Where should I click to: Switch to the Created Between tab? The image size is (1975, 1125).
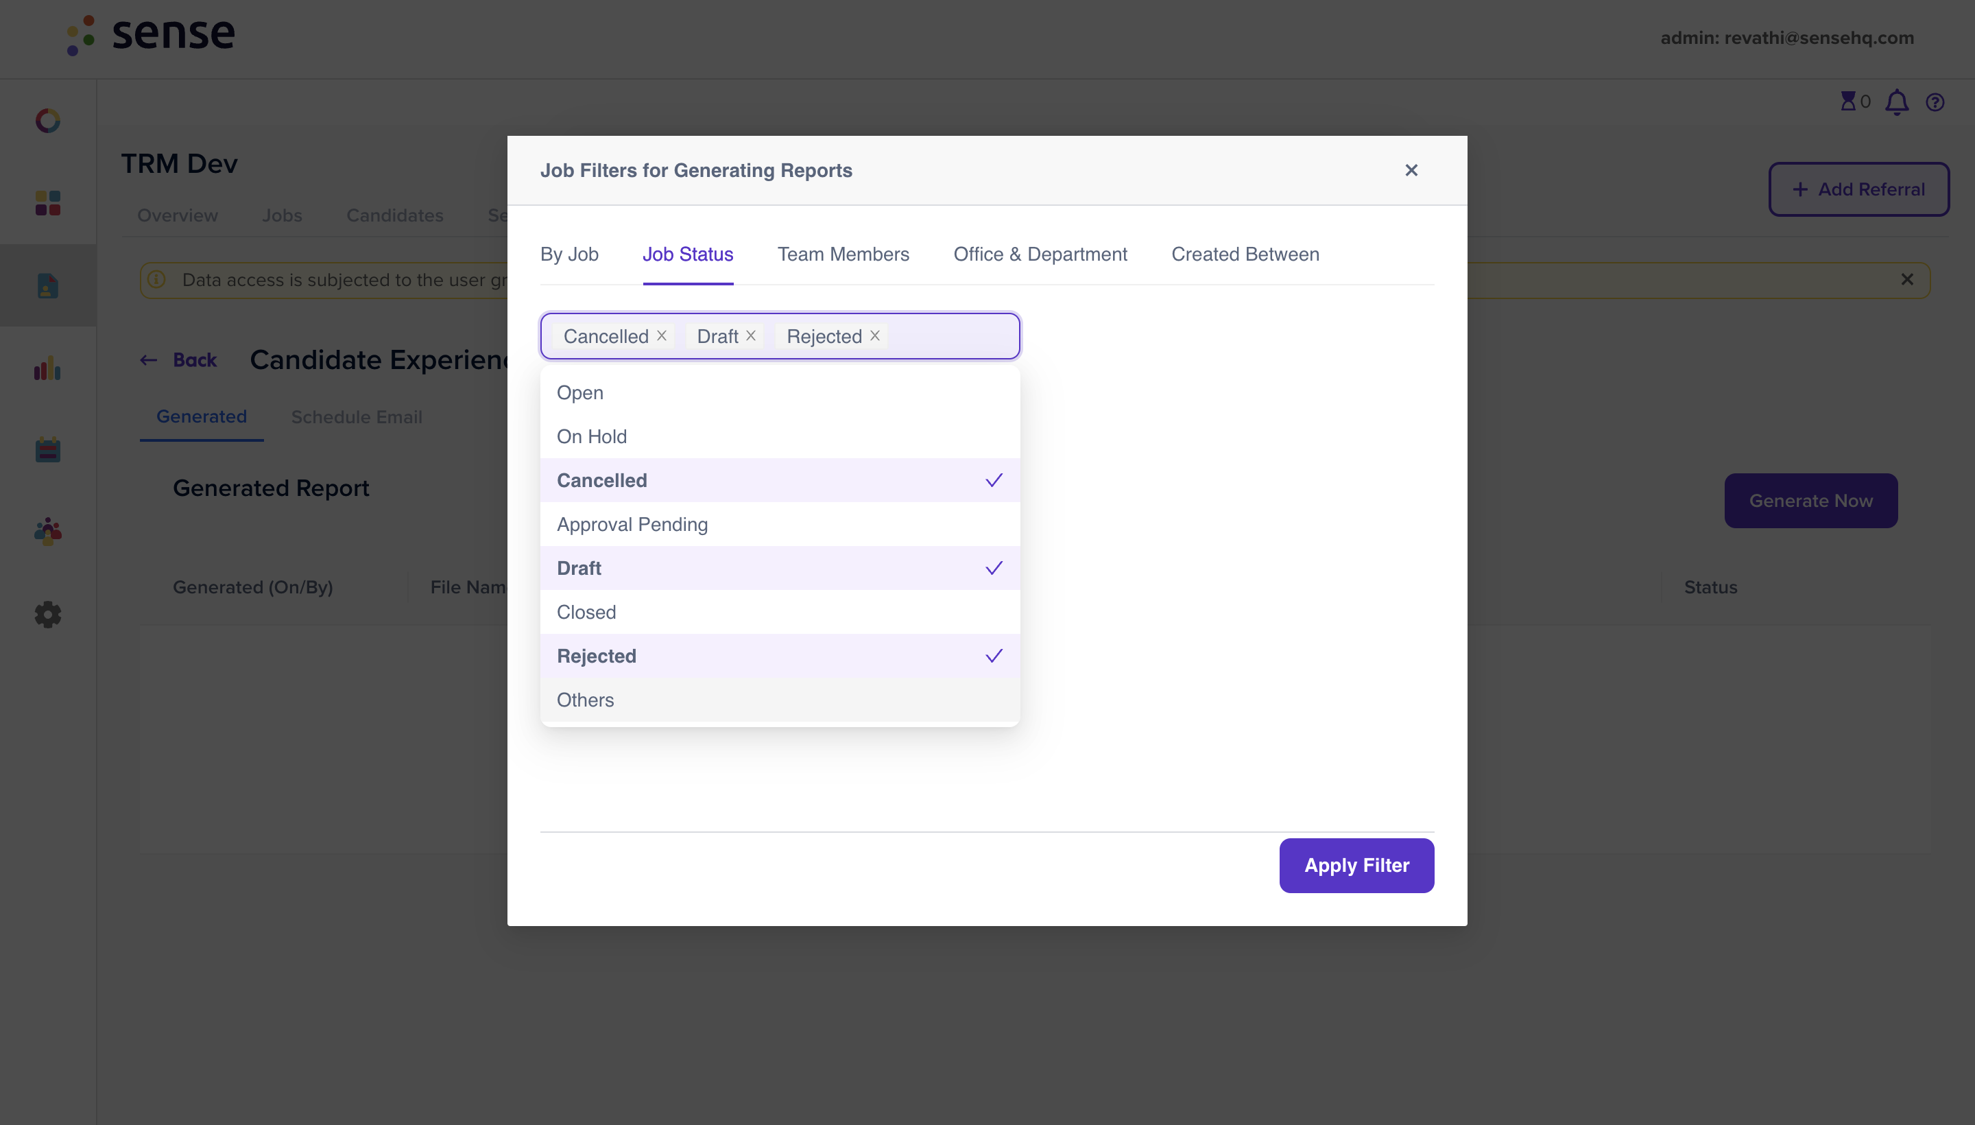click(x=1245, y=254)
